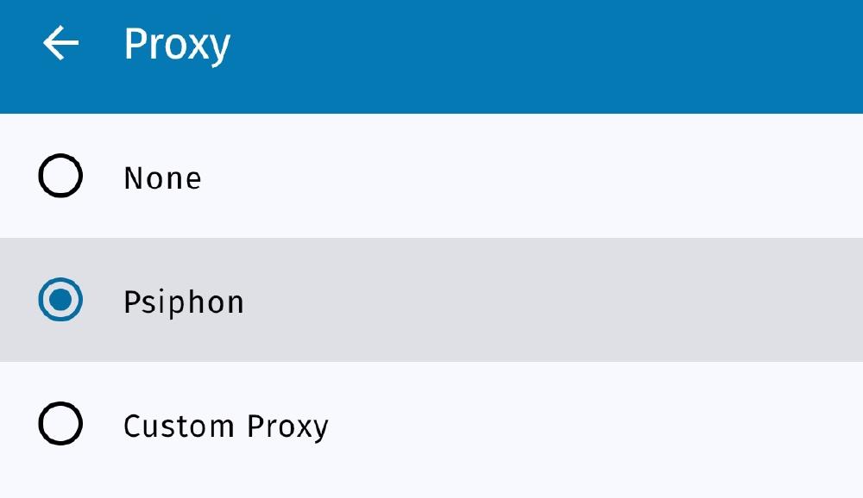Click the Custom Proxy label text
The width and height of the screenshot is (863, 498).
click(227, 424)
